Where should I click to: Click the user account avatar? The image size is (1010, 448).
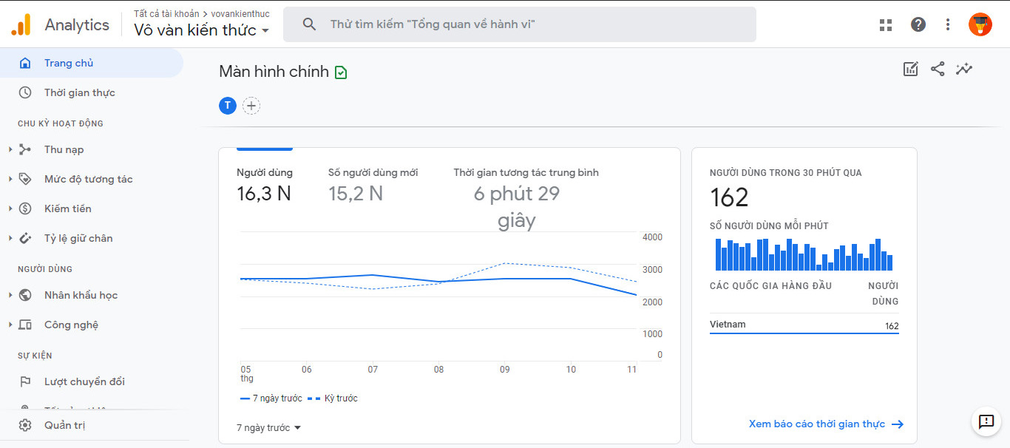(x=980, y=24)
